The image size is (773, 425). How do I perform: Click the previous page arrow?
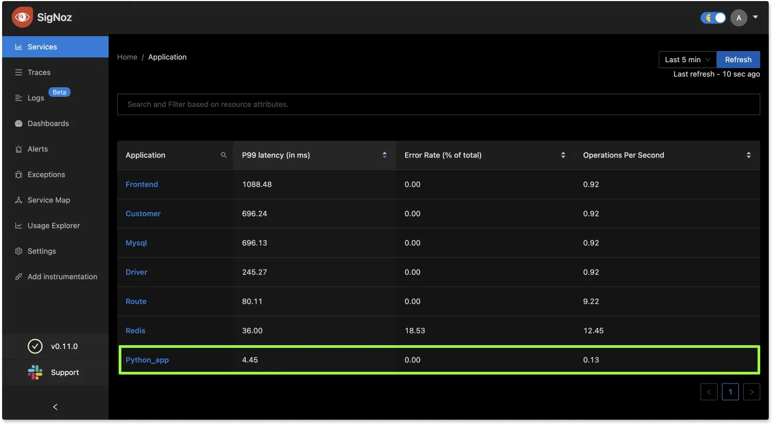click(709, 392)
